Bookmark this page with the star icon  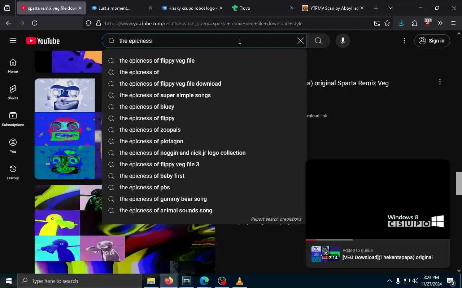tap(387, 23)
